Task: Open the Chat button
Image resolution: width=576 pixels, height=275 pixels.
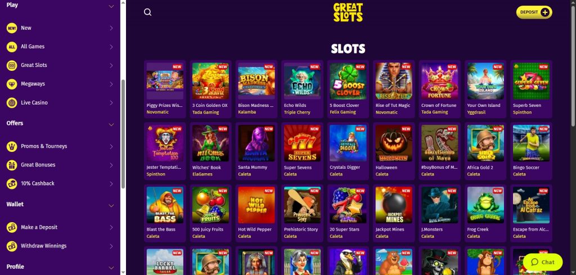Action: coord(543,262)
